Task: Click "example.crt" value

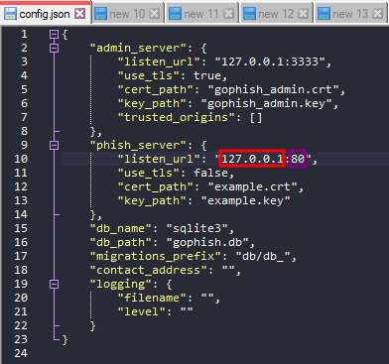Action: [x=252, y=186]
